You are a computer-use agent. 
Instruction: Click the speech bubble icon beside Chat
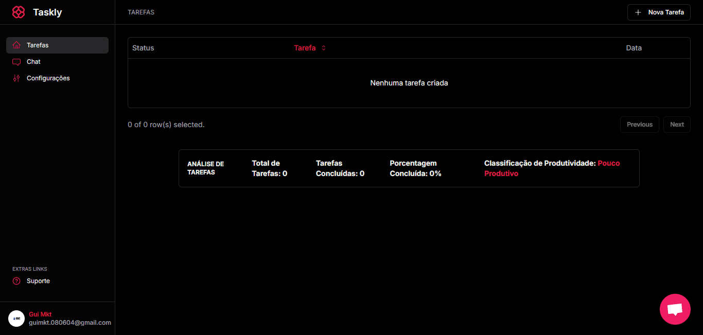(x=16, y=62)
